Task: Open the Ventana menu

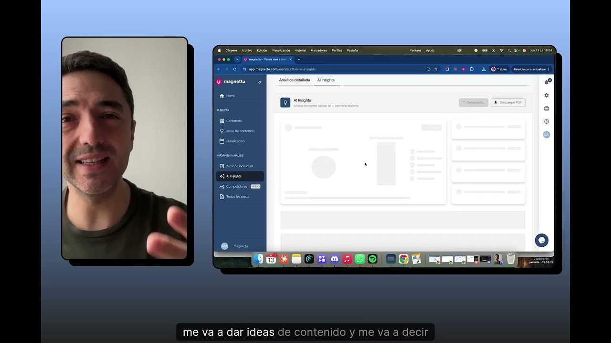Action: [416, 50]
